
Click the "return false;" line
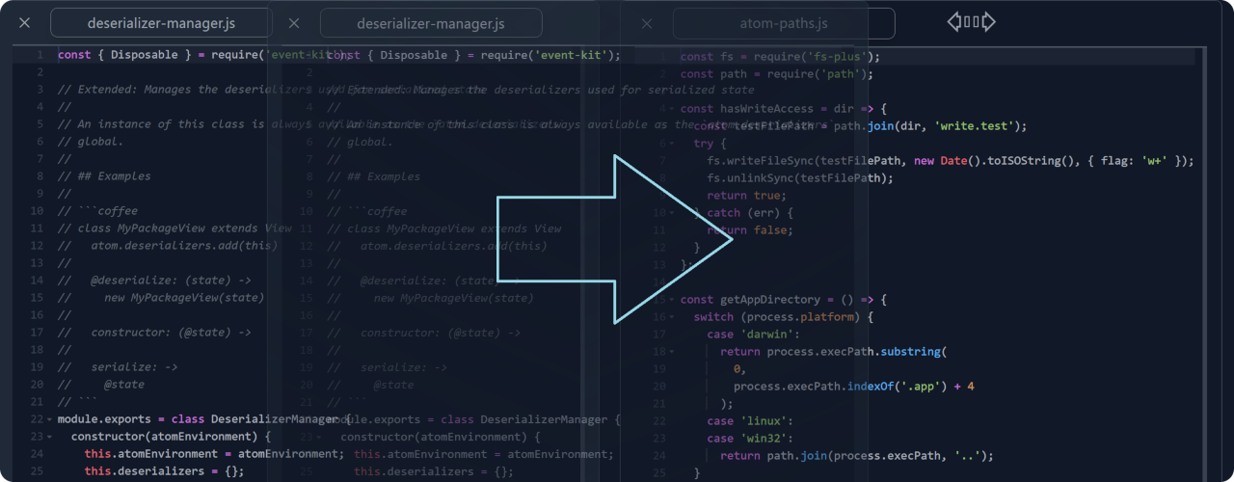coord(749,230)
